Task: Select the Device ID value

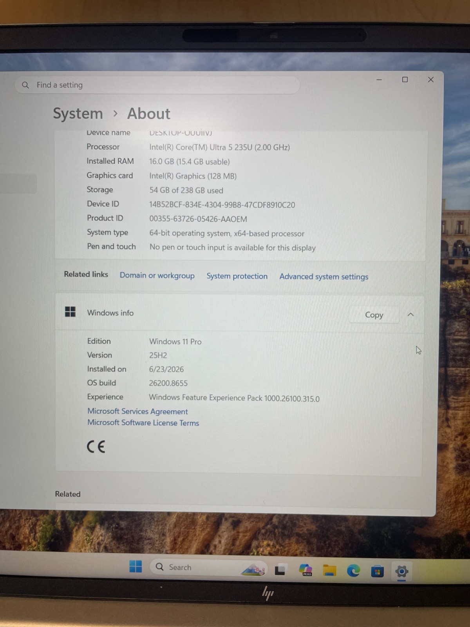Action: (222, 205)
